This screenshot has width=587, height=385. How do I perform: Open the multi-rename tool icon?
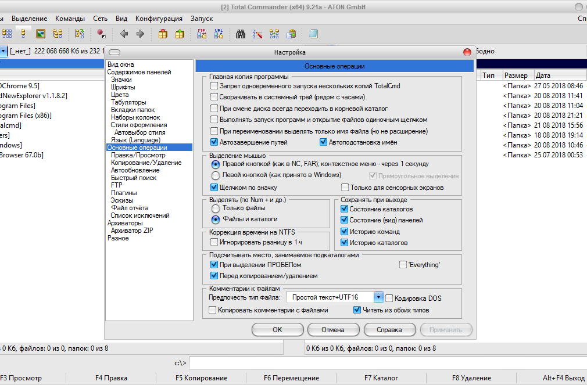pos(257,34)
